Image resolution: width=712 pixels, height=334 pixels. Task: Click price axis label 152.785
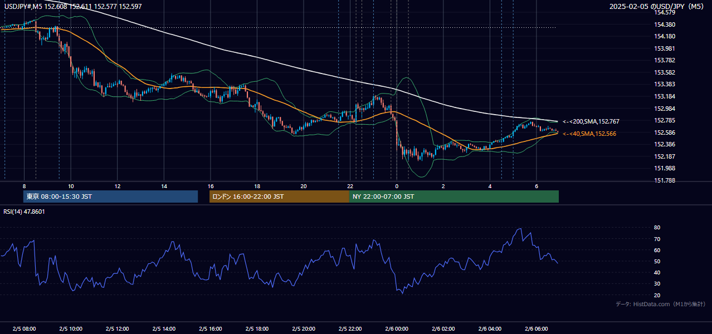pos(665,120)
